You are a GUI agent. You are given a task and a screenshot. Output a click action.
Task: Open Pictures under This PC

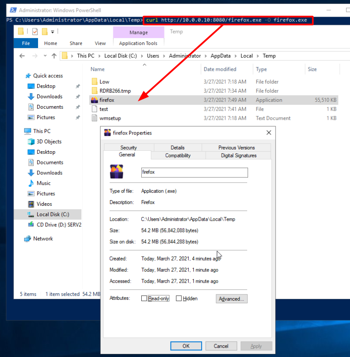coord(46,194)
